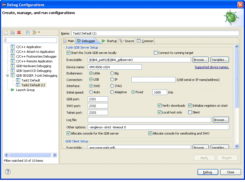245x182 pixels.
Task: Switch to the Common tab
Action: [x=145, y=41]
